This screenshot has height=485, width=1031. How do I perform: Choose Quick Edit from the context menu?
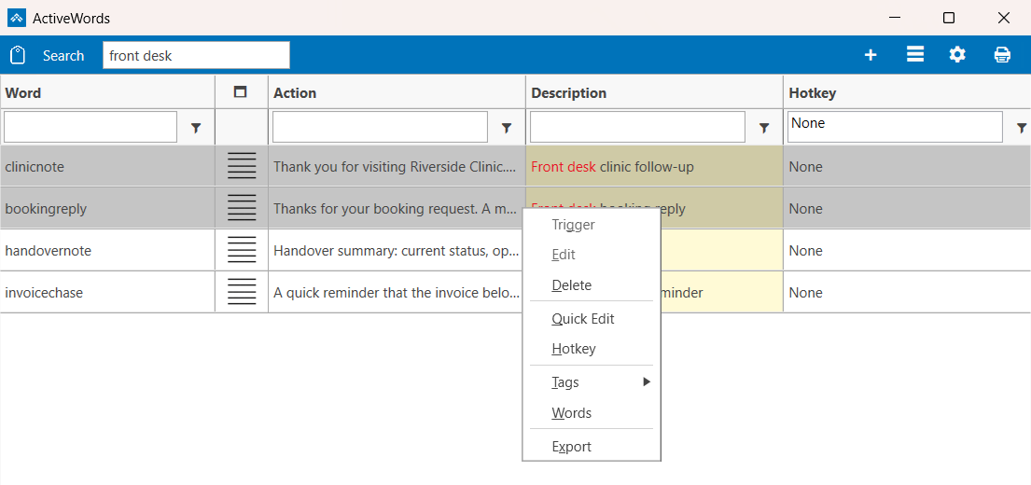pos(592,319)
